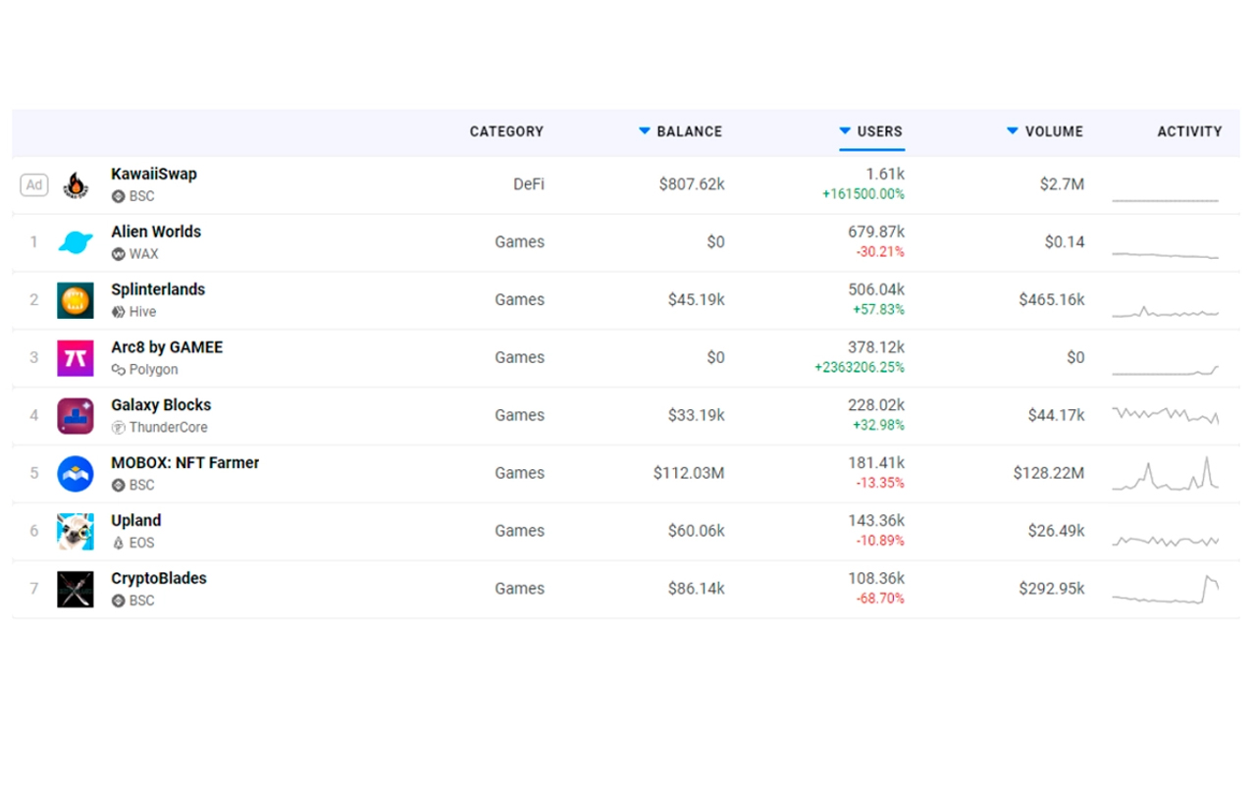Sort the table by Balance column
Screen dimensions: 1256x785
click(x=688, y=131)
